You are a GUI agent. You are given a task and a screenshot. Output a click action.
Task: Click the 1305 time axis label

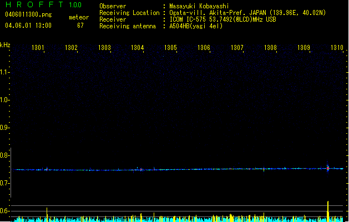coord(170,48)
